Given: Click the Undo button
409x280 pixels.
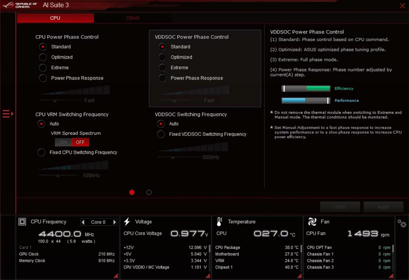Looking at the screenshot, I should [x=340, y=207].
